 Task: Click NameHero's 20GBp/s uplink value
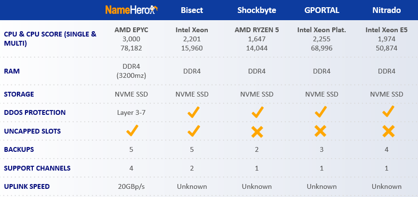131,186
